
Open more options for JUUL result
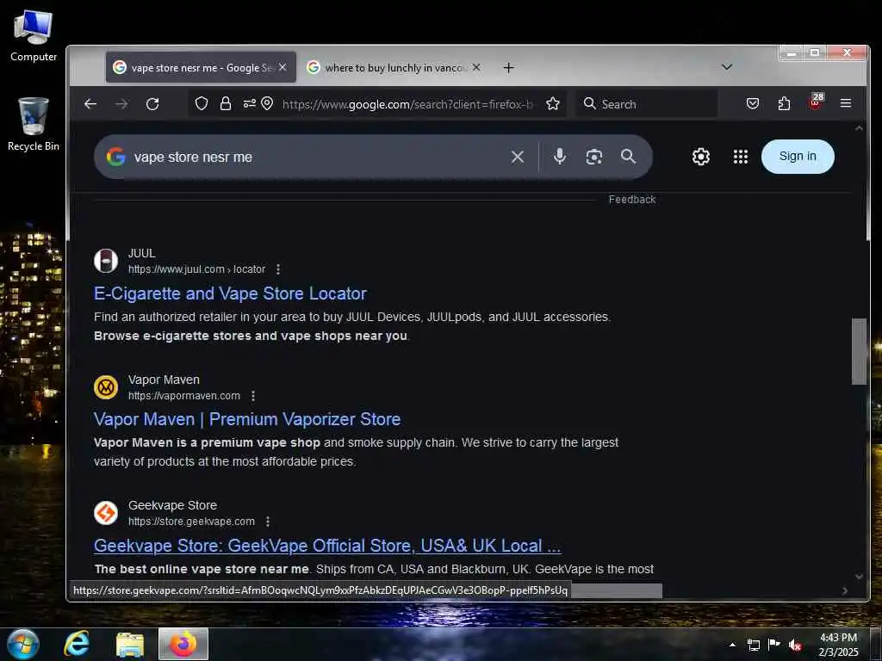278,269
